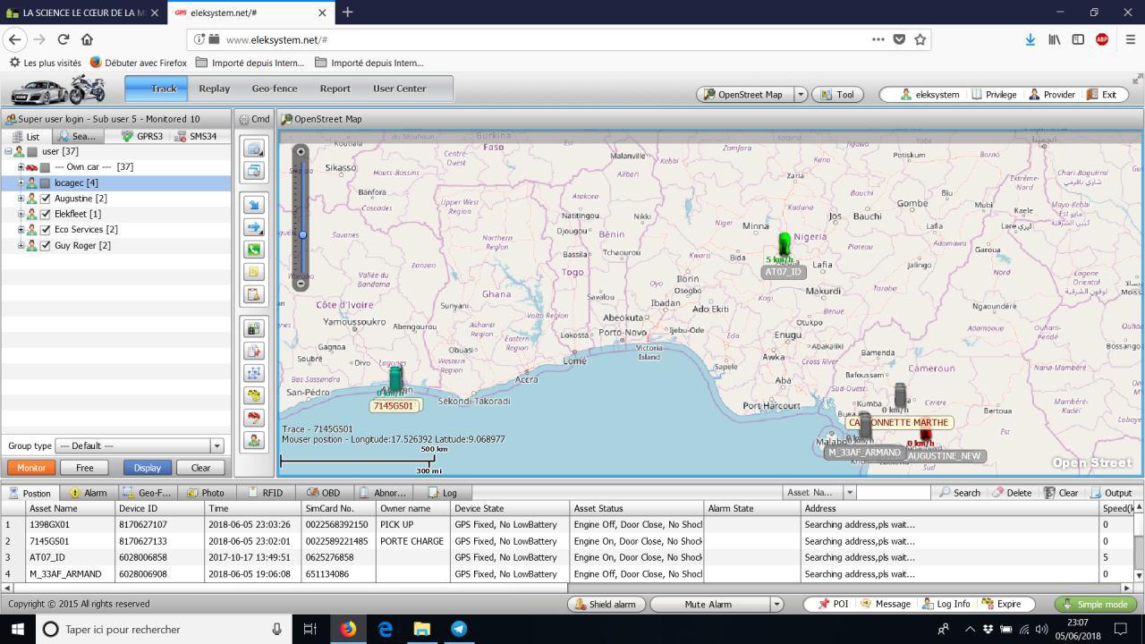Screen dimensions: 1145x644
Task: Toggle the Guy Roger checkbox
Action: click(46, 246)
